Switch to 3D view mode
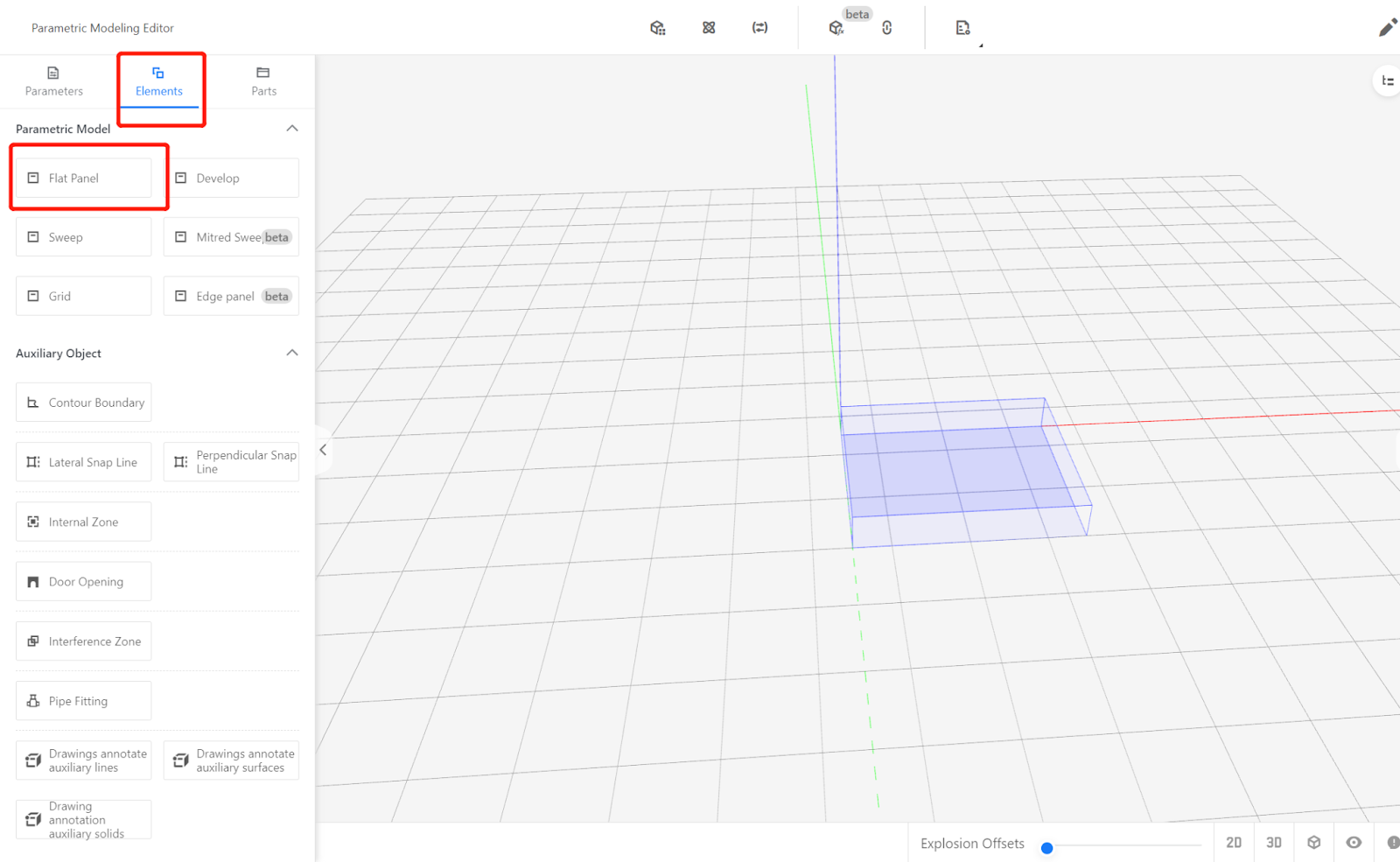Image resolution: width=1400 pixels, height=862 pixels. (x=1274, y=842)
